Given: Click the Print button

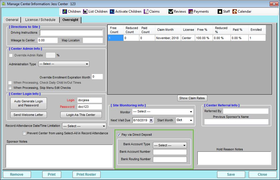Looking at the screenshot, I should (x=52, y=175).
